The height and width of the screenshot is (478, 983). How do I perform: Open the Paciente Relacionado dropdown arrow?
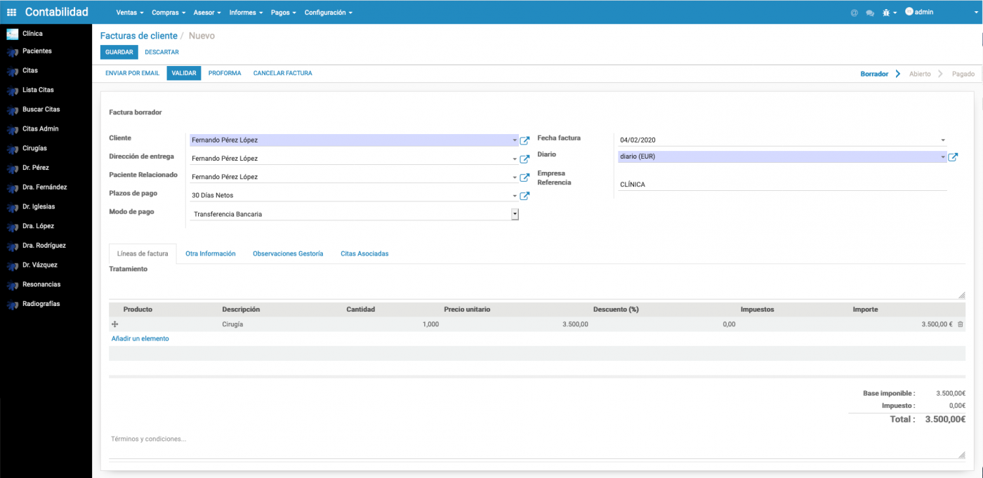click(515, 178)
